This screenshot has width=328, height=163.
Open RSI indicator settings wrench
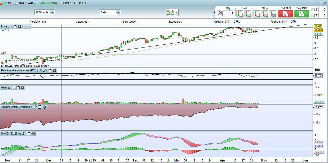coord(45,71)
